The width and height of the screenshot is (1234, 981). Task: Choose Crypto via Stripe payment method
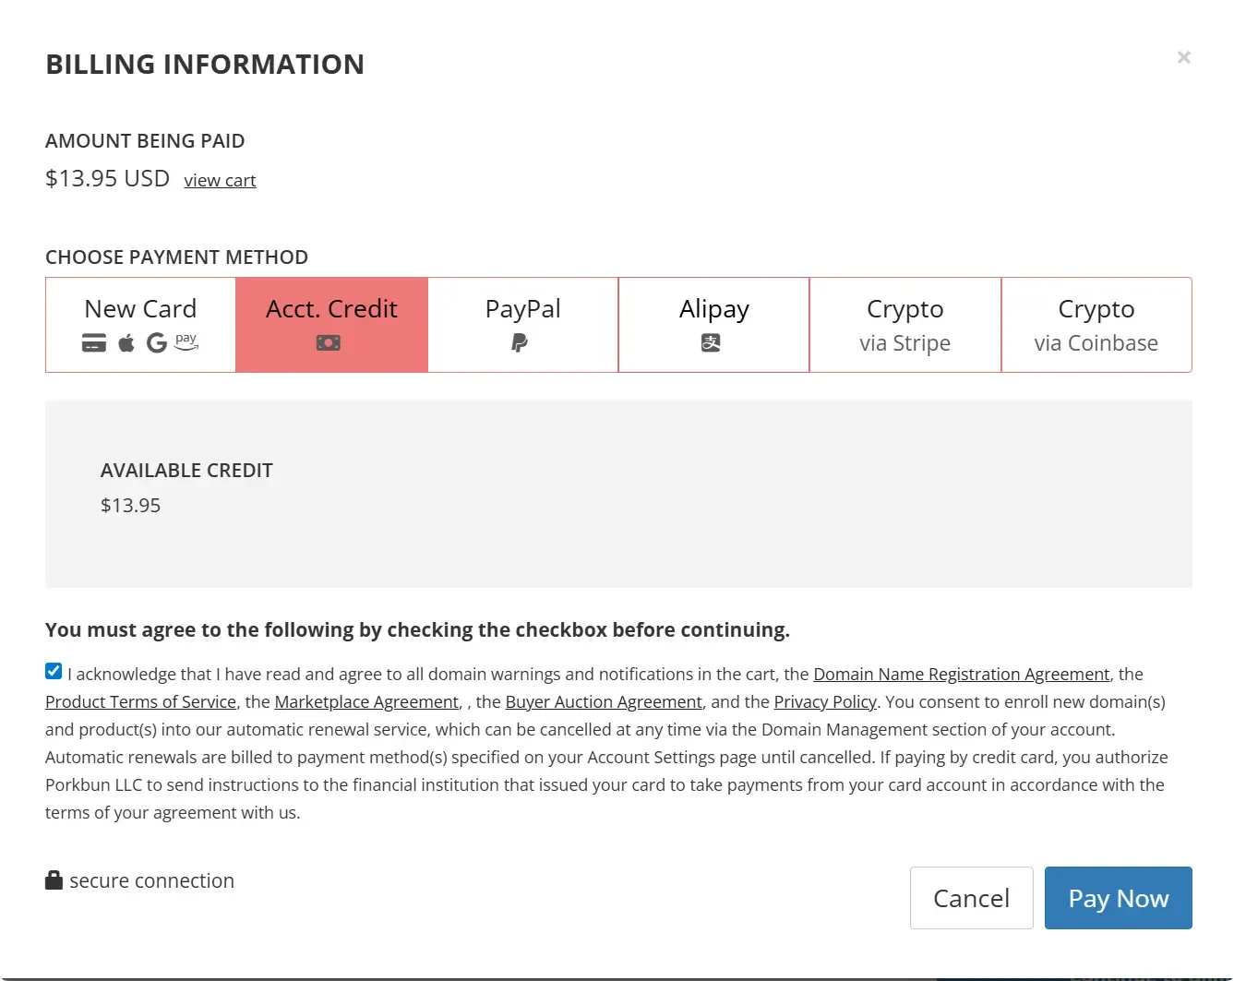click(x=905, y=325)
